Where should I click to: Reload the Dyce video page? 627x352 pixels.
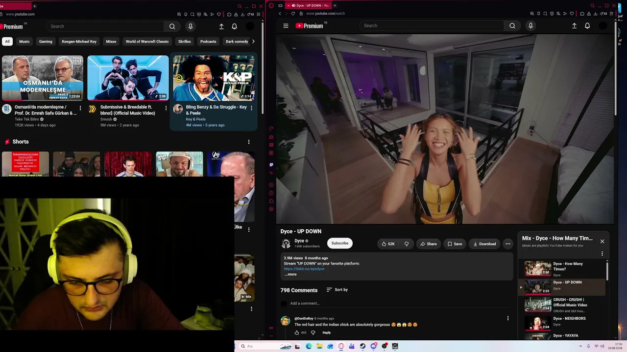[293, 14]
